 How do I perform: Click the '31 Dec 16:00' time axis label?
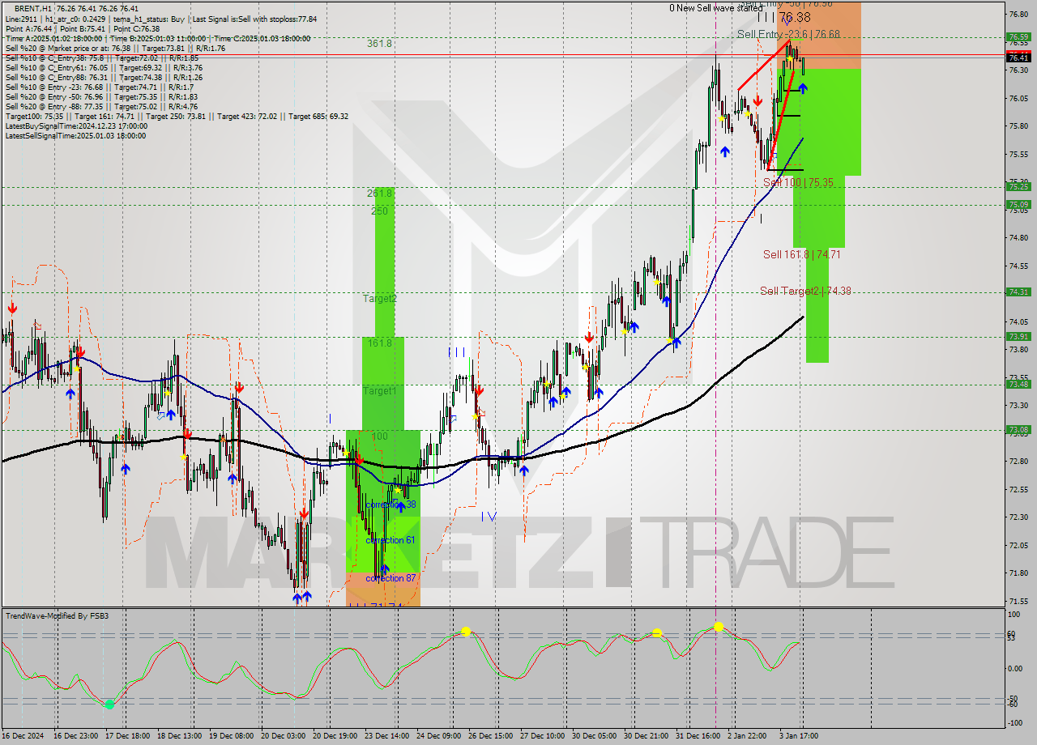698,736
